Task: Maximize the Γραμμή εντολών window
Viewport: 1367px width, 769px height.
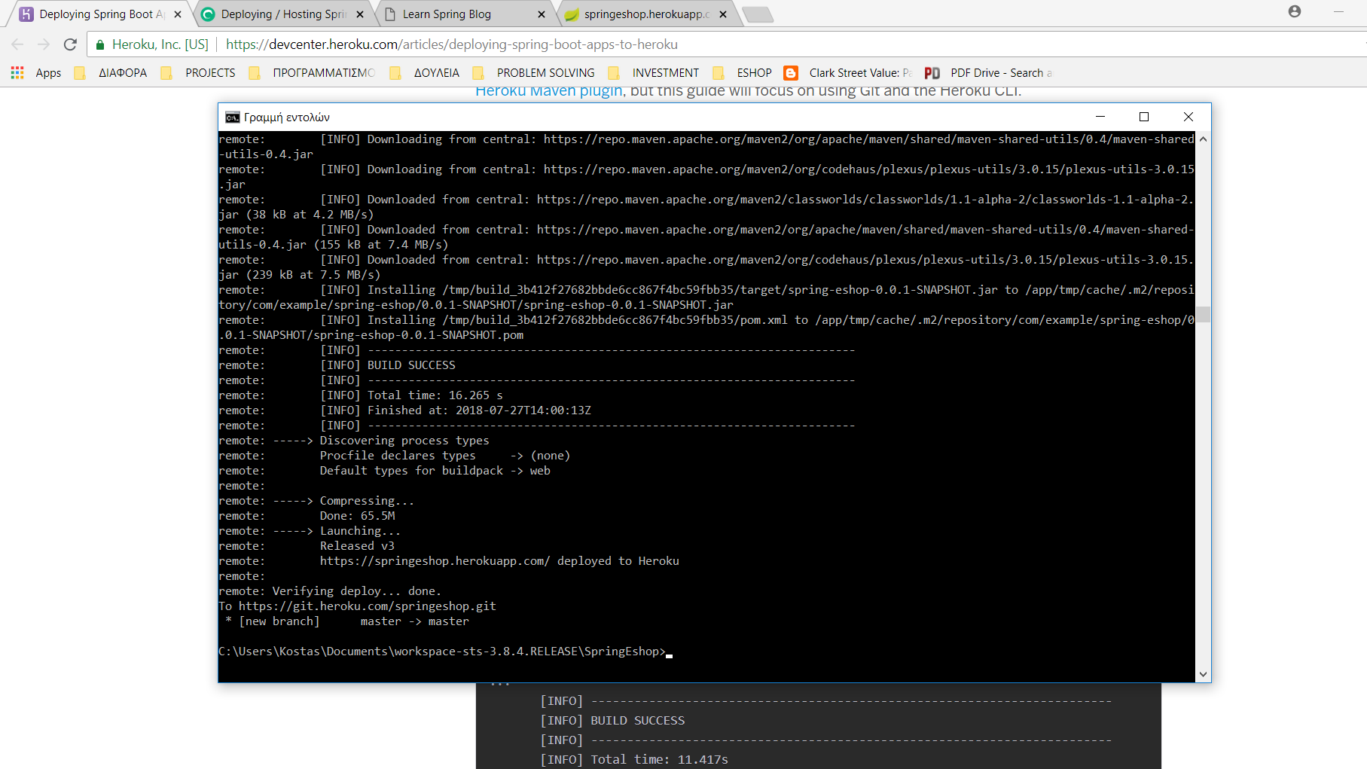Action: [x=1144, y=117]
